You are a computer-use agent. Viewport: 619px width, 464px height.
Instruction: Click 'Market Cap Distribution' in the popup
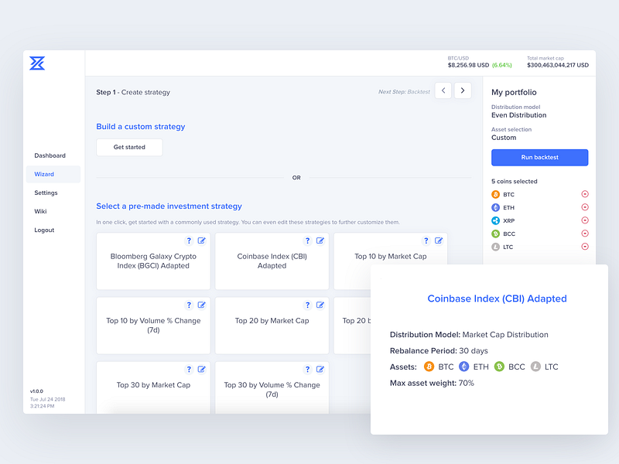[505, 335]
